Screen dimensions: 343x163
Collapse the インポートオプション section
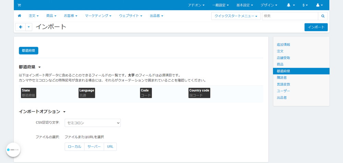42,112
